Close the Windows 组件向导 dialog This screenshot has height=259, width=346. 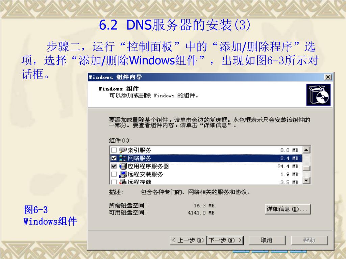pos(328,77)
